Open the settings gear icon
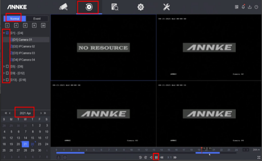262x161 pixels. tap(140, 7)
